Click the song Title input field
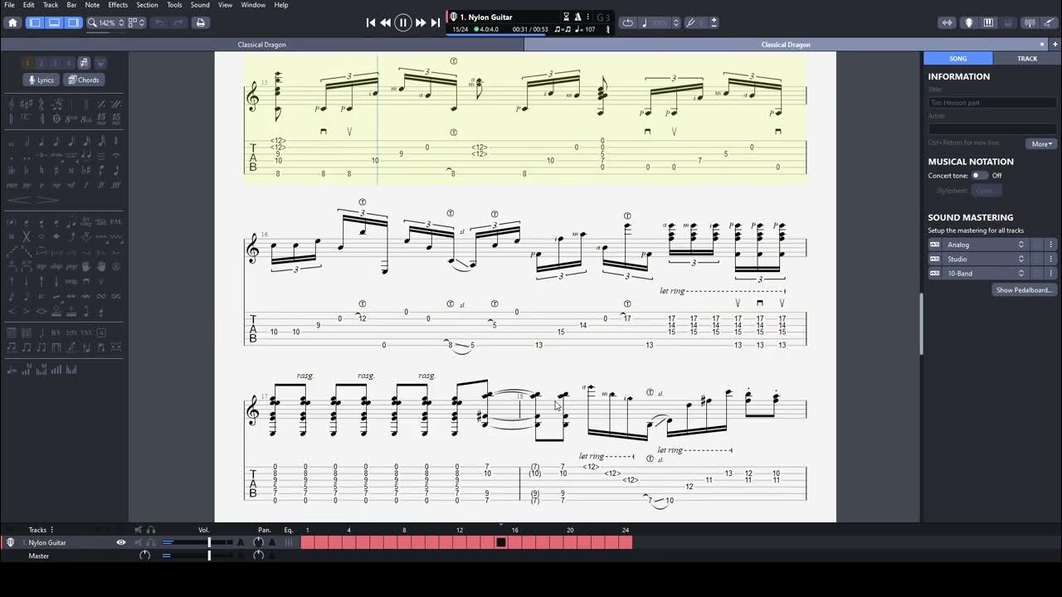 992,103
